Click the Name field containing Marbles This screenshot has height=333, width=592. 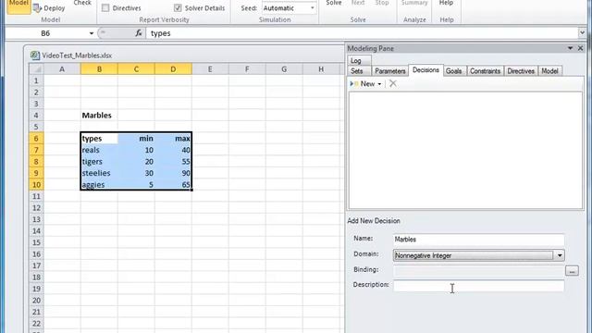pyautogui.click(x=478, y=240)
